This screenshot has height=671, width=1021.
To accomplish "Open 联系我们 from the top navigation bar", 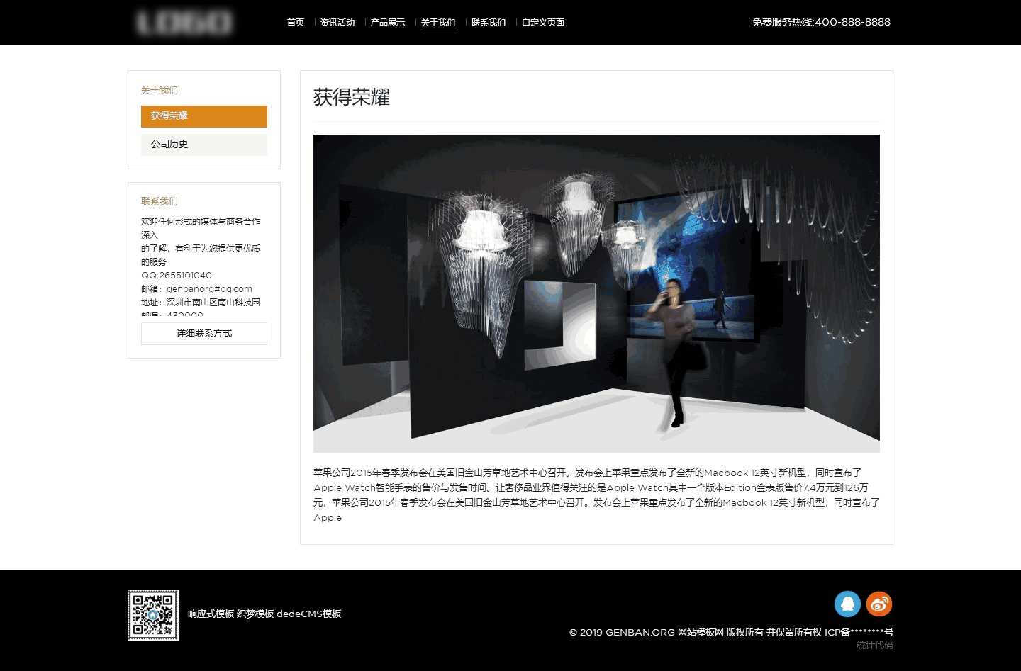I will pyautogui.click(x=489, y=23).
